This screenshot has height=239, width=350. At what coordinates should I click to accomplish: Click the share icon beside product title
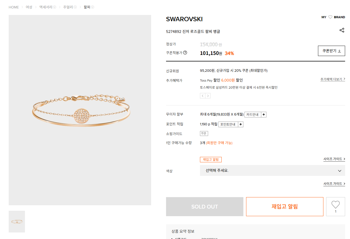pos(342,30)
